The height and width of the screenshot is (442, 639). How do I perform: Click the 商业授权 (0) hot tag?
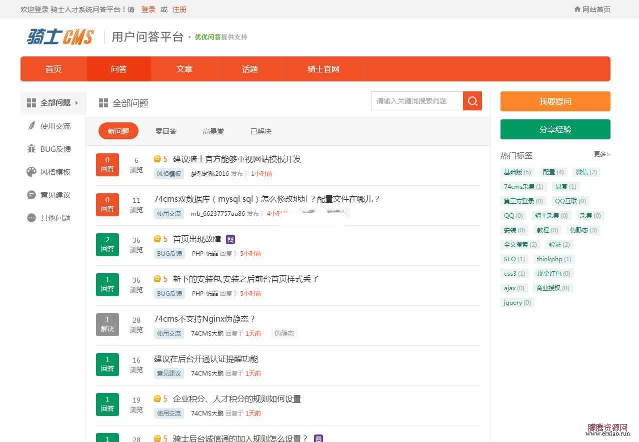tap(552, 288)
